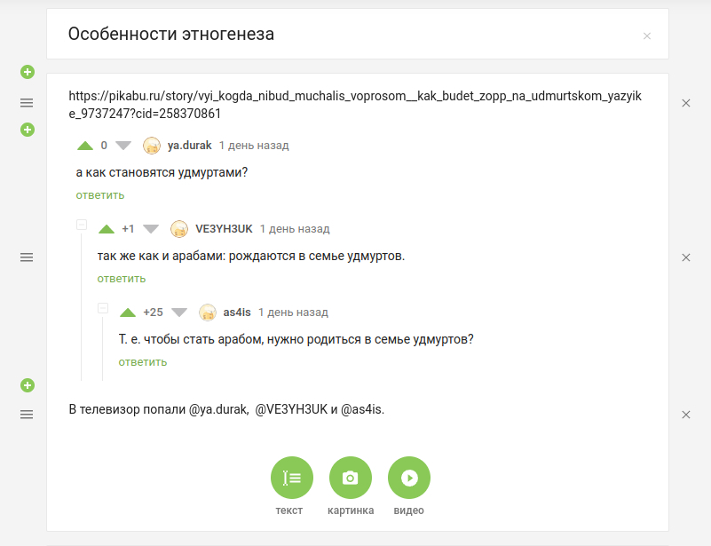
Task: Collapse the as4is comment branch
Action: [103, 308]
